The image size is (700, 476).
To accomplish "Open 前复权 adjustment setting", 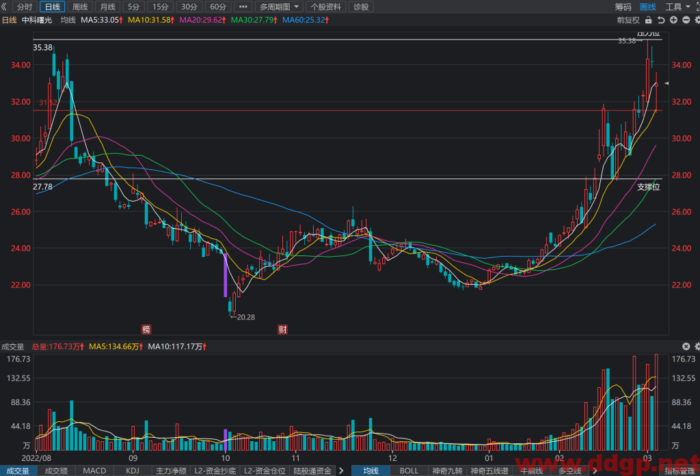I will tap(628, 20).
